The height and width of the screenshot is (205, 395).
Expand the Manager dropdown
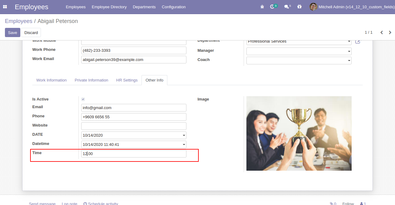pos(349,51)
